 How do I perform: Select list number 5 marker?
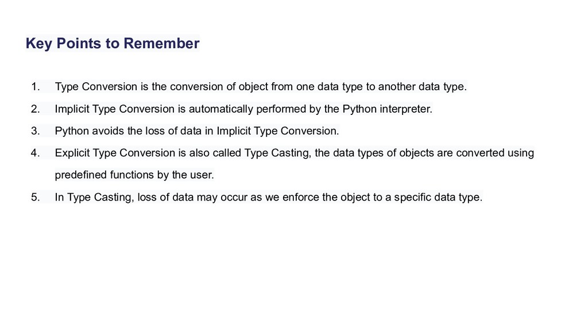click(x=35, y=197)
